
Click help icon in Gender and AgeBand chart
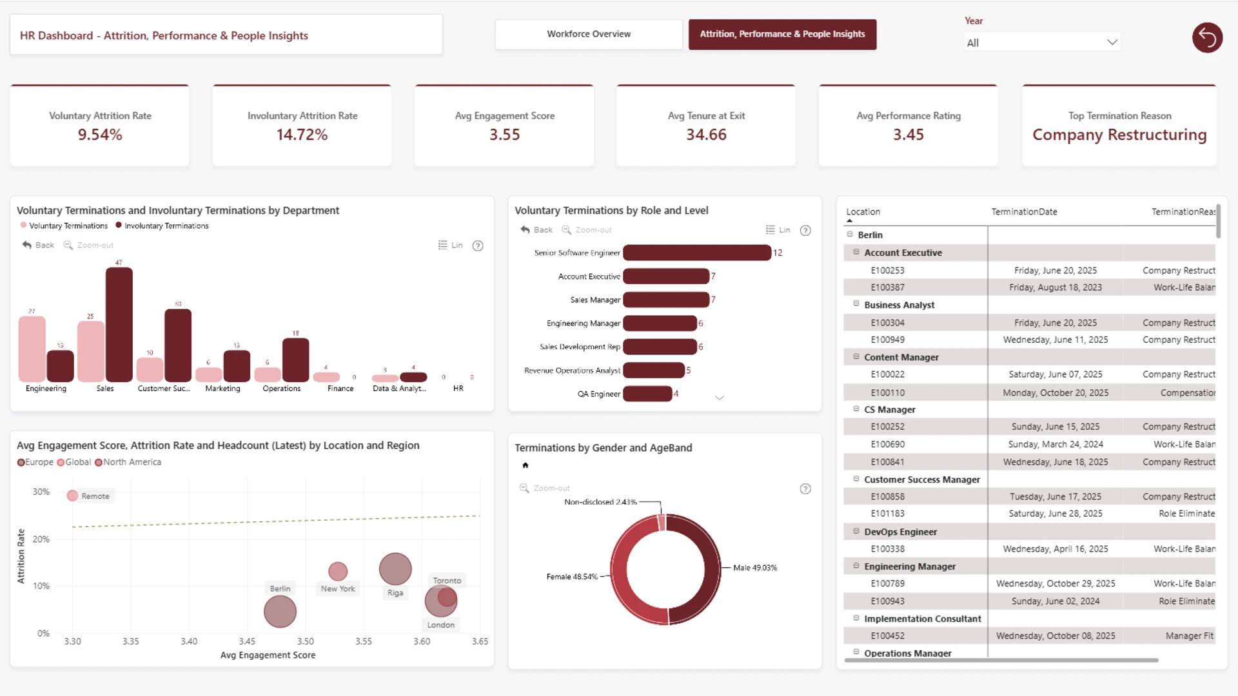pos(805,489)
